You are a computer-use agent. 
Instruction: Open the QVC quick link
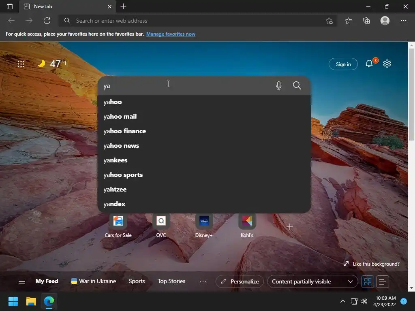(x=161, y=226)
